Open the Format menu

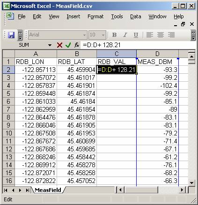[95, 16]
